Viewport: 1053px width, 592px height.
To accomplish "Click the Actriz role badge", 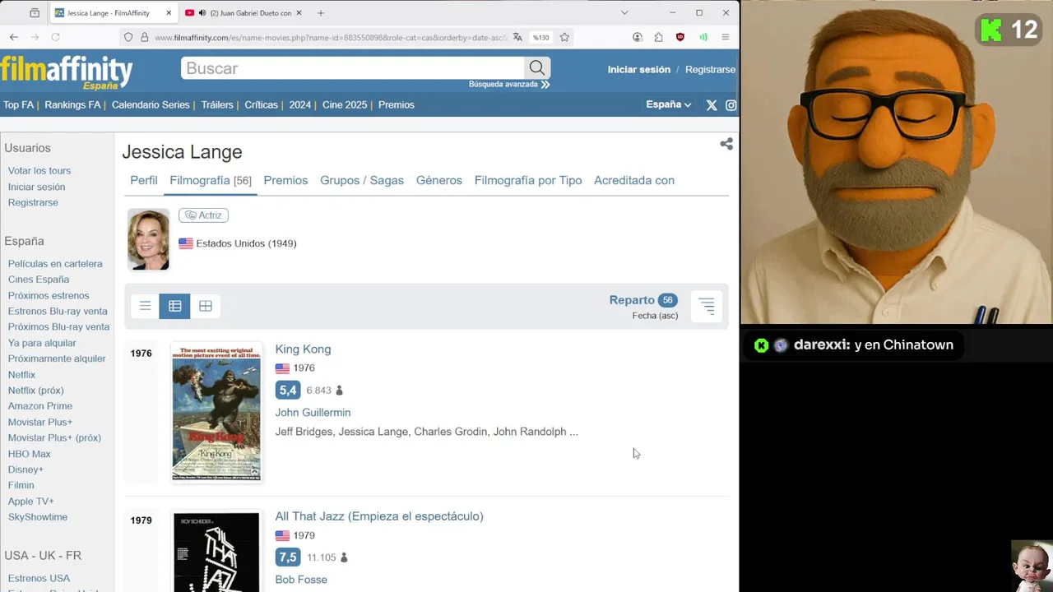I will tap(203, 215).
